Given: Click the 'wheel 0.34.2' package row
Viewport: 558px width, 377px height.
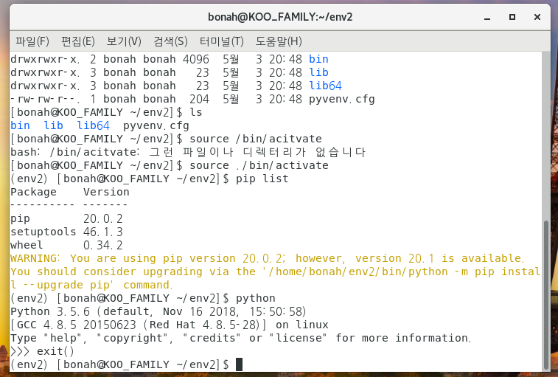Looking at the screenshot, I should click(x=66, y=245).
